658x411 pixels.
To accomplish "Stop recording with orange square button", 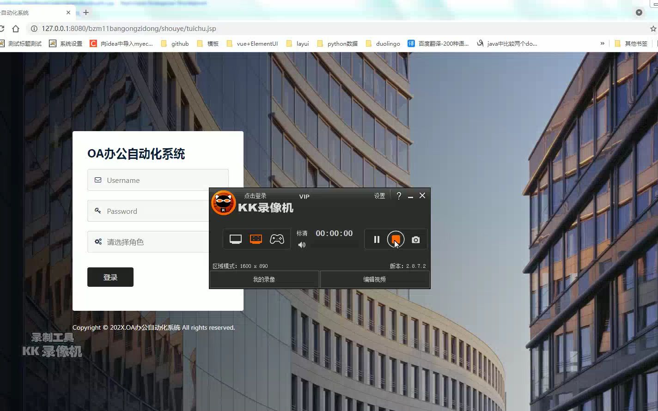I will click(x=396, y=239).
